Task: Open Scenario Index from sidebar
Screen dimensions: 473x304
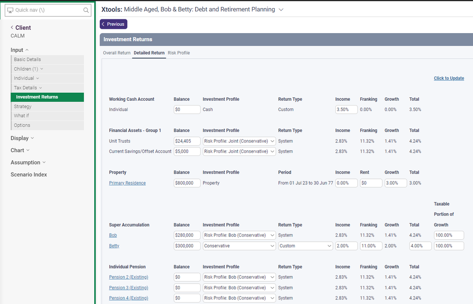Action: [29, 174]
